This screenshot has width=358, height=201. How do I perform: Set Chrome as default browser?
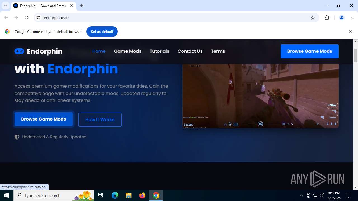click(102, 32)
